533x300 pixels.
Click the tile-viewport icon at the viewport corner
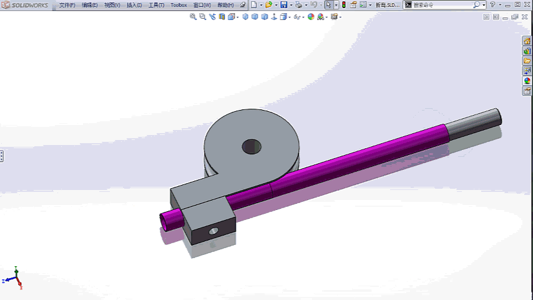486,17
